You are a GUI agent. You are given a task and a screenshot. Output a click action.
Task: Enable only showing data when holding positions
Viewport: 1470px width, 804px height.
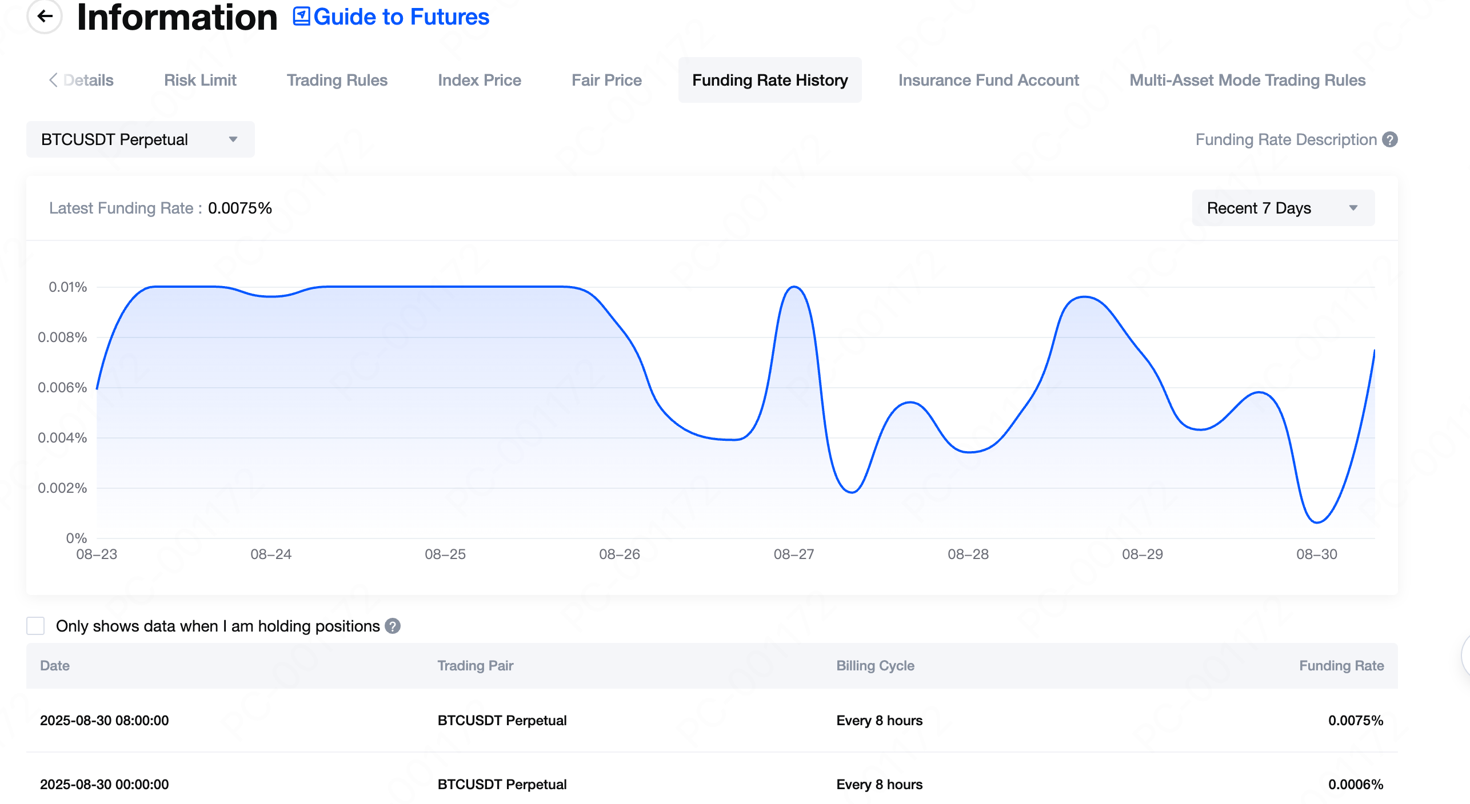coord(35,626)
